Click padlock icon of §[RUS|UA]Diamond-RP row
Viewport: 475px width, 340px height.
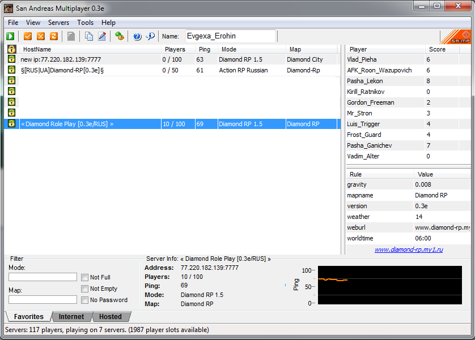pos(11,70)
